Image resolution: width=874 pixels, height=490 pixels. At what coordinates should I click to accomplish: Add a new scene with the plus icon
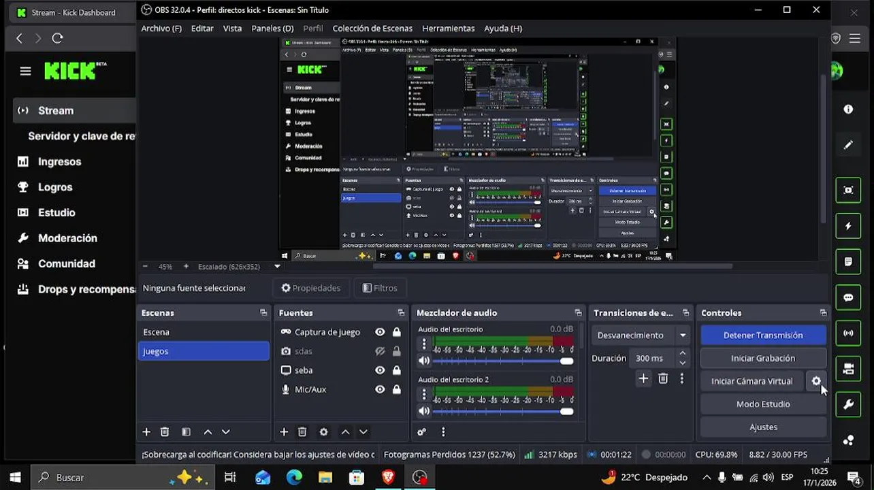(146, 432)
